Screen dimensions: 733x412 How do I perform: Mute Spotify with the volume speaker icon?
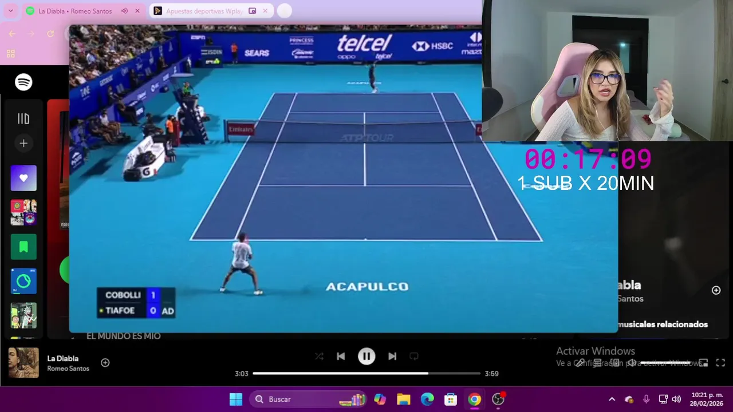pyautogui.click(x=632, y=363)
